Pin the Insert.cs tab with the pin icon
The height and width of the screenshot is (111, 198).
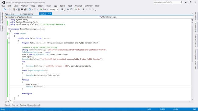coord(48,14)
